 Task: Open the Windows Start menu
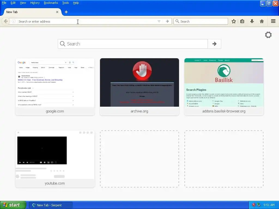click(x=13, y=205)
